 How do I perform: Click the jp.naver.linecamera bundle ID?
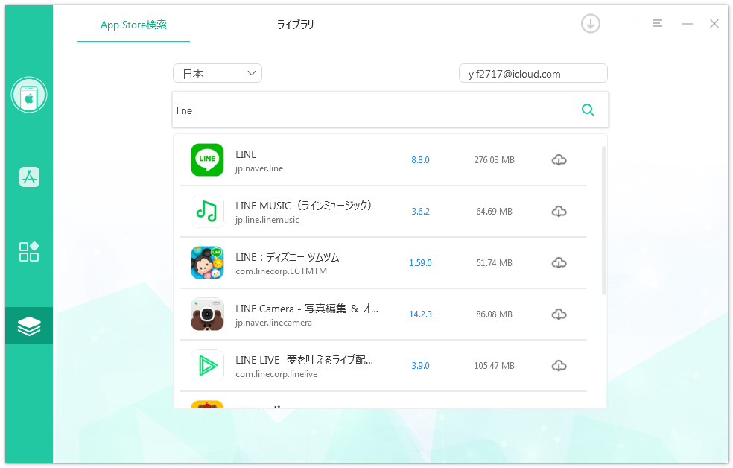pyautogui.click(x=273, y=323)
